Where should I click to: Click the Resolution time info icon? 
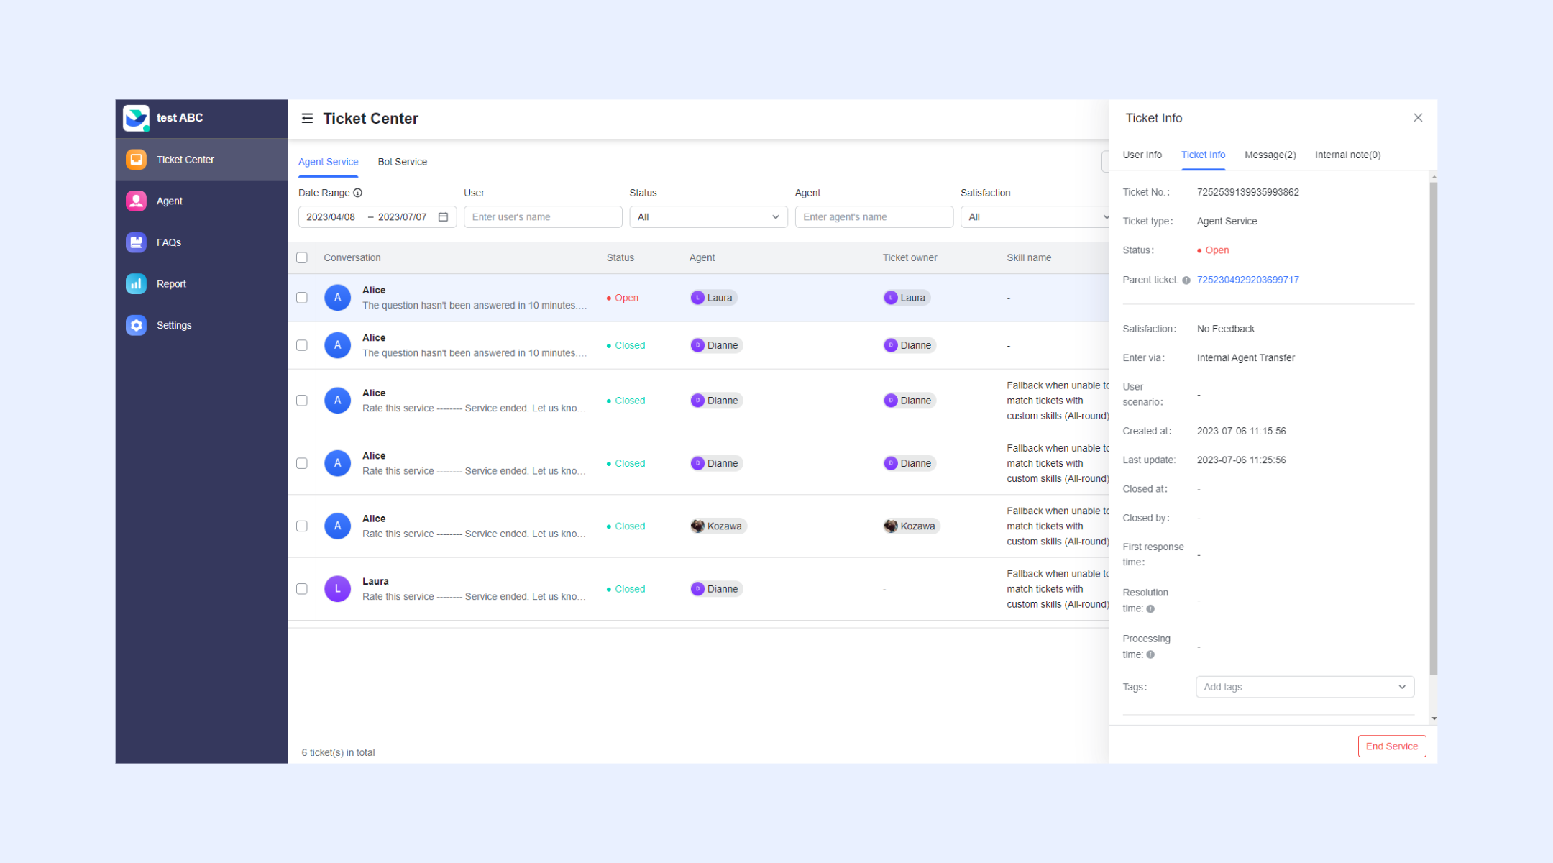coord(1150,608)
